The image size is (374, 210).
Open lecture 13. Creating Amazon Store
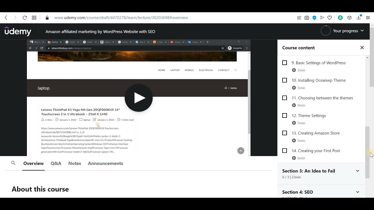point(318,133)
